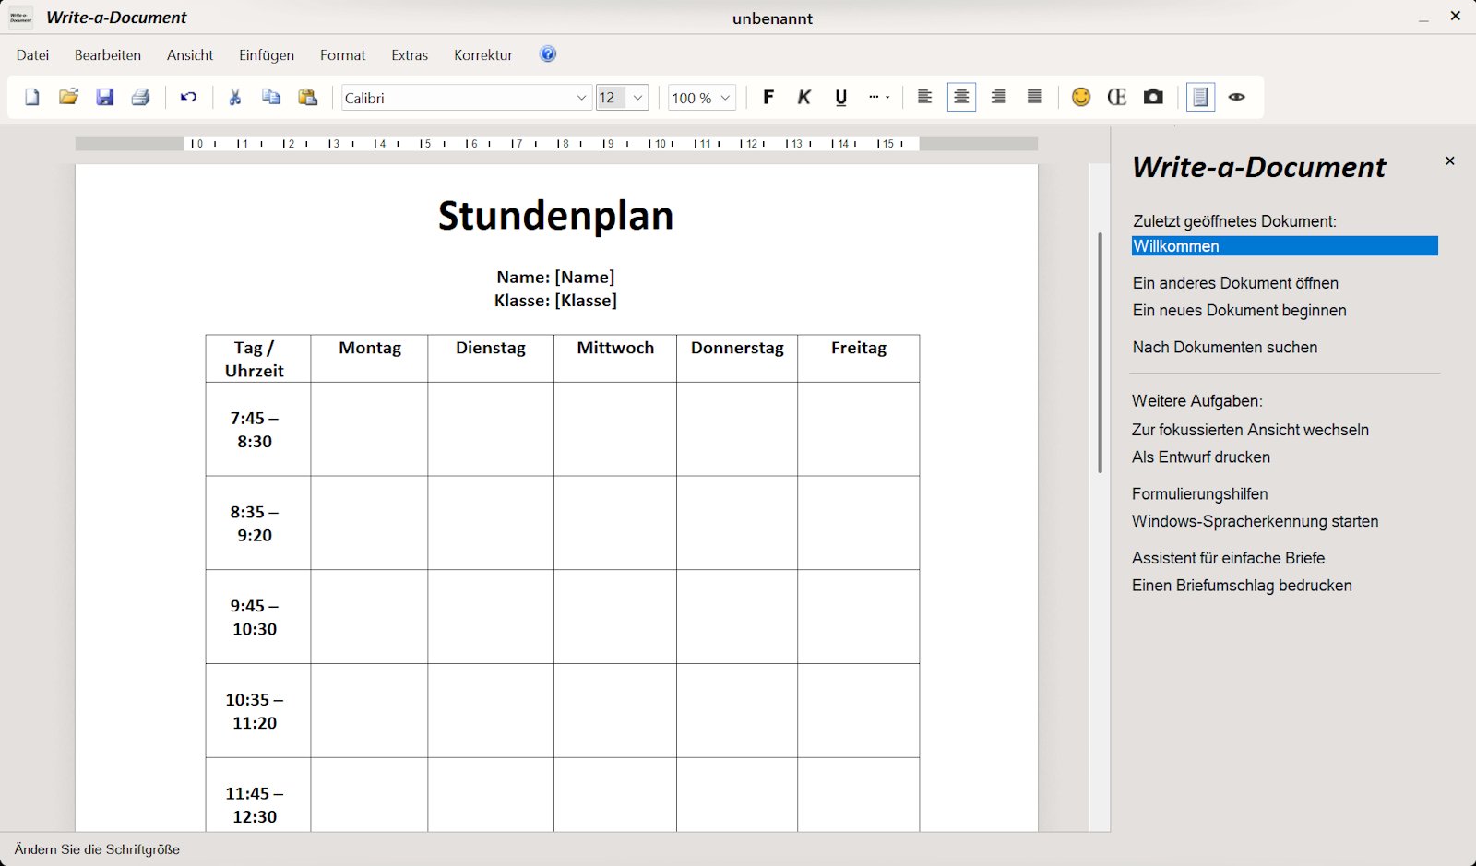Toggle underline formatting with the U button

tap(840, 97)
